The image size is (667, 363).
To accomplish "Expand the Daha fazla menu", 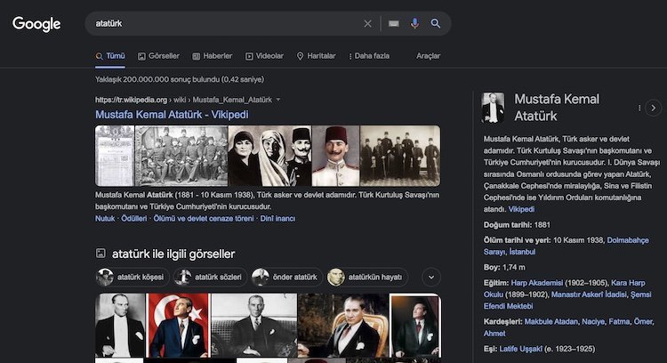I will click(x=369, y=56).
